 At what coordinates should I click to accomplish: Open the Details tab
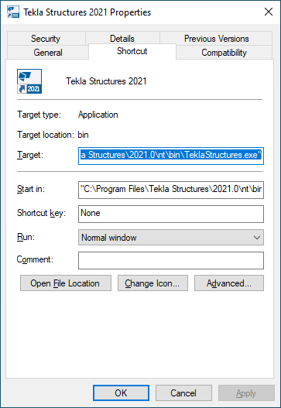click(122, 39)
